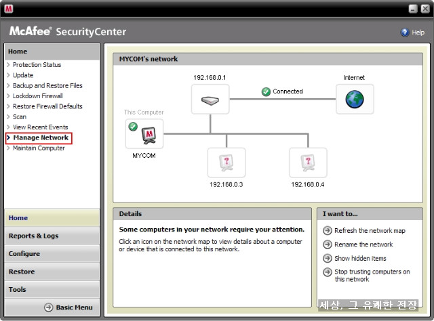Open the Help link
This screenshot has width=434, height=321.
click(418, 33)
